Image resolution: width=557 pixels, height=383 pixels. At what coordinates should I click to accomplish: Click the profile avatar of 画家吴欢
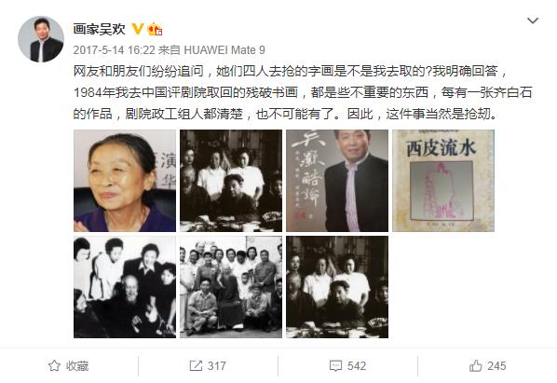41,39
